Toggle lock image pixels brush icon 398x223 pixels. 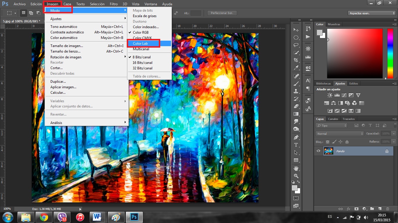[334, 142]
